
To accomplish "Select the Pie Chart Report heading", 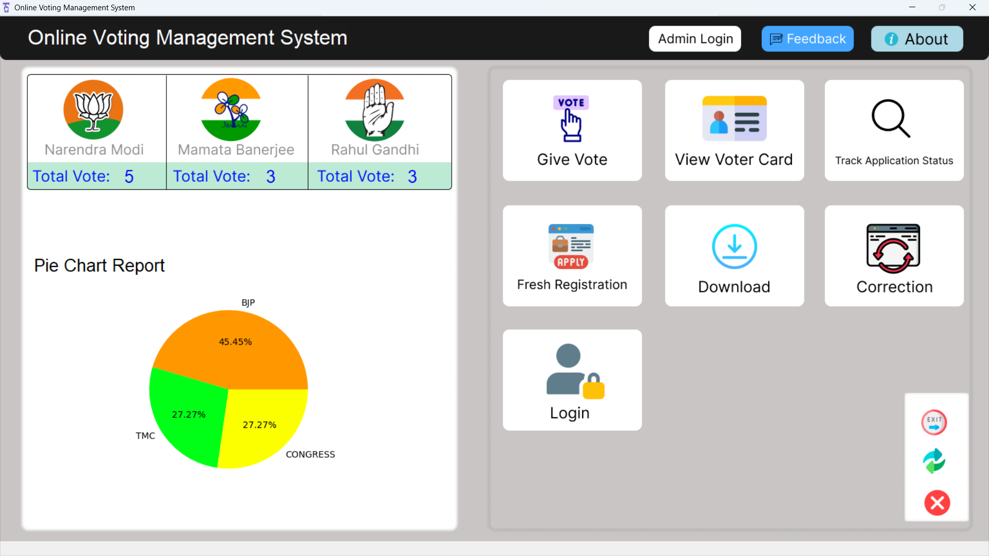I will click(x=99, y=266).
